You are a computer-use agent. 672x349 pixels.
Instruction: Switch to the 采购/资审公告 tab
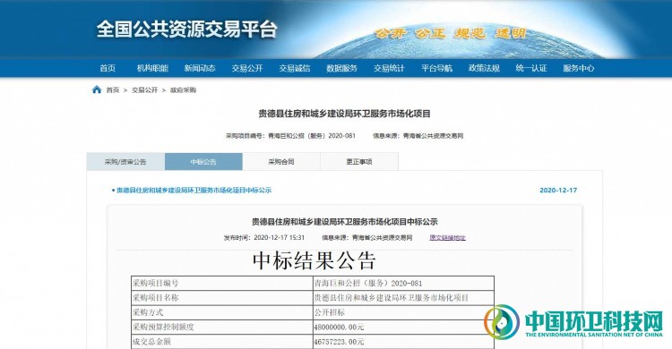coord(125,162)
